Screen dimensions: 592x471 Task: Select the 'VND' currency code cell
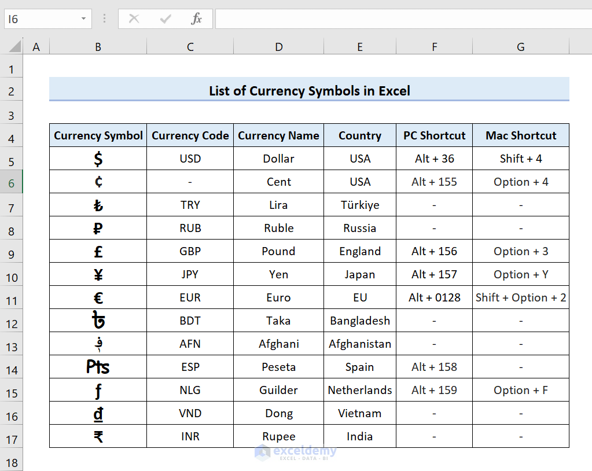click(x=190, y=413)
